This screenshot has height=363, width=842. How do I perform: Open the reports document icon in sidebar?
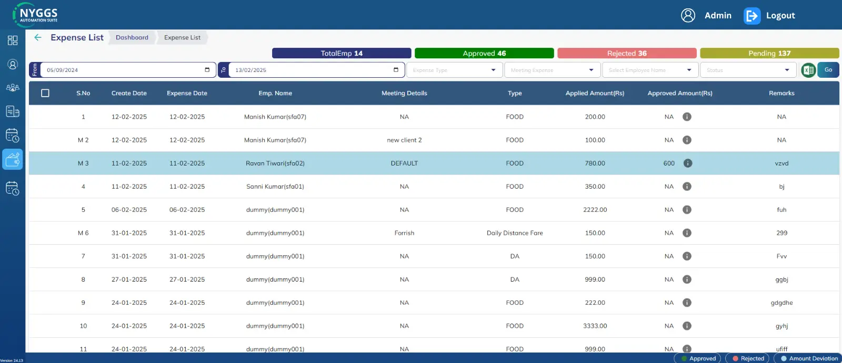[13, 111]
